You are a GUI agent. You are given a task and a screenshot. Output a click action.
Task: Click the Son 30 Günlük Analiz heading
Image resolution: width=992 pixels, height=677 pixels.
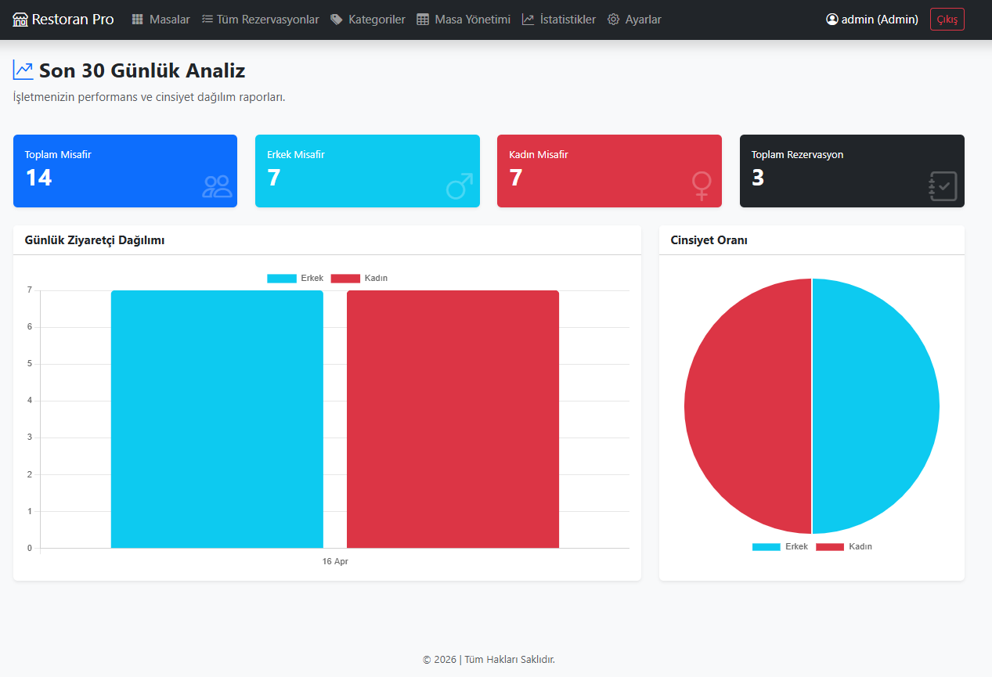142,70
